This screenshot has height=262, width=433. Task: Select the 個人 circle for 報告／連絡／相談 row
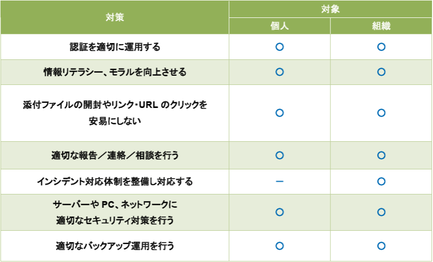(279, 155)
